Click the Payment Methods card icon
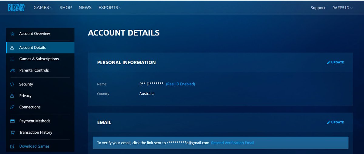This screenshot has width=364, height=154. [12, 121]
